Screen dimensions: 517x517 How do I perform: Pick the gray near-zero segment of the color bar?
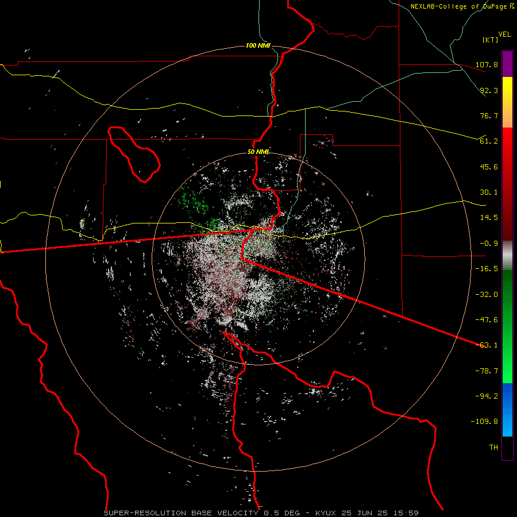coord(507,256)
